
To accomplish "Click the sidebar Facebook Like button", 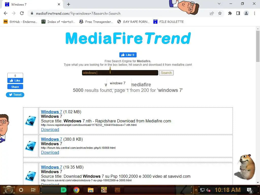I will point(15,80).
